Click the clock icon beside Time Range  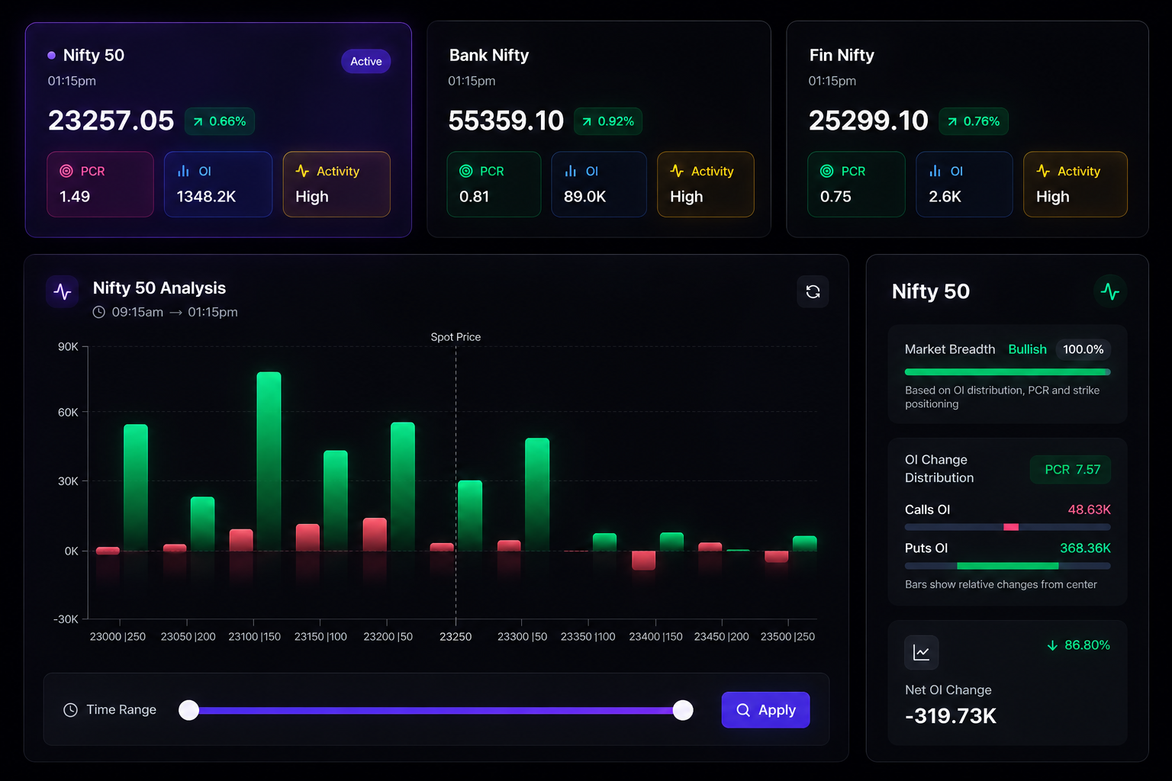click(x=70, y=710)
